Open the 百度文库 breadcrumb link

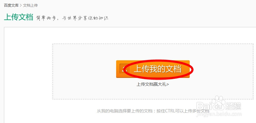coord(11,5)
